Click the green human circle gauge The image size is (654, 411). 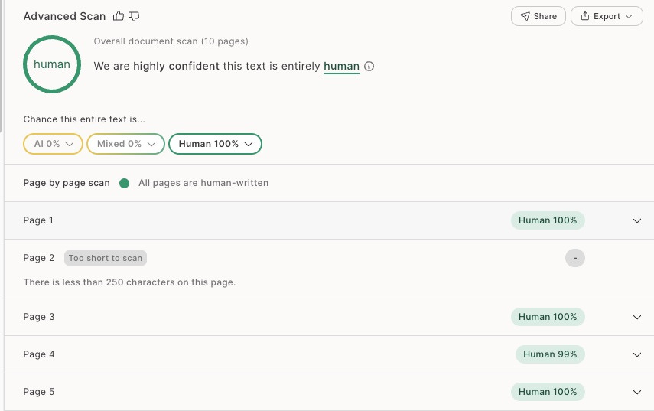(52, 64)
